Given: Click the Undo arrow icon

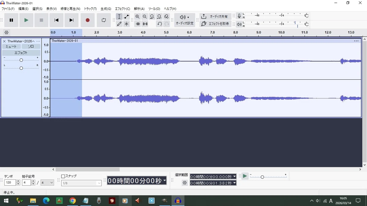Looking at the screenshot, I should [x=159, y=24].
